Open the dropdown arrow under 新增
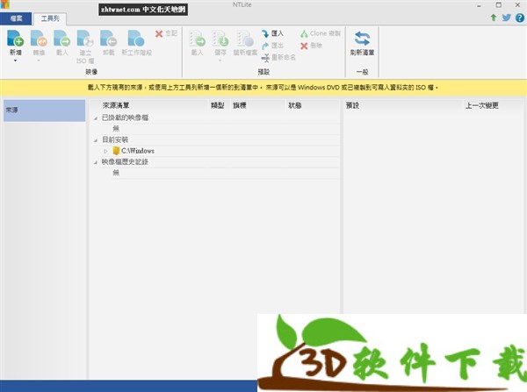This screenshot has width=527, height=392. click(16, 61)
